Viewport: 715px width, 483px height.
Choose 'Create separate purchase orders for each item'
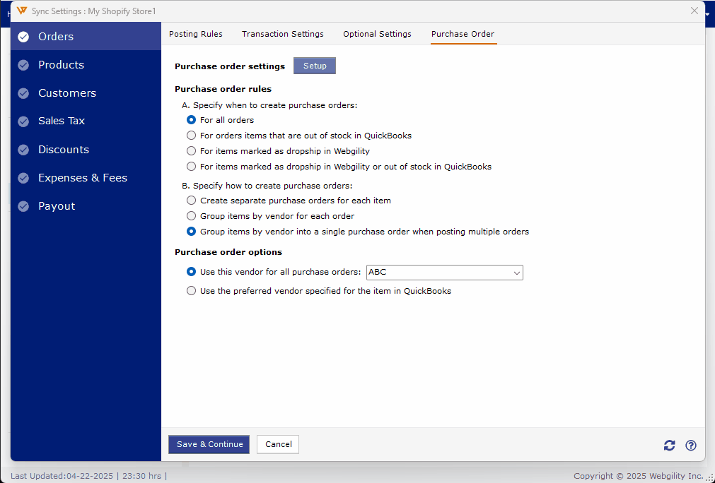point(191,201)
